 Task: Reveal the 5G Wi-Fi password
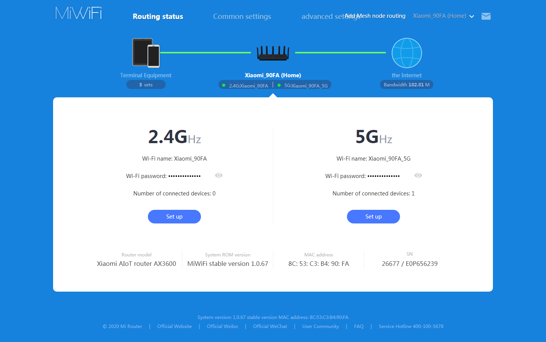(418, 175)
